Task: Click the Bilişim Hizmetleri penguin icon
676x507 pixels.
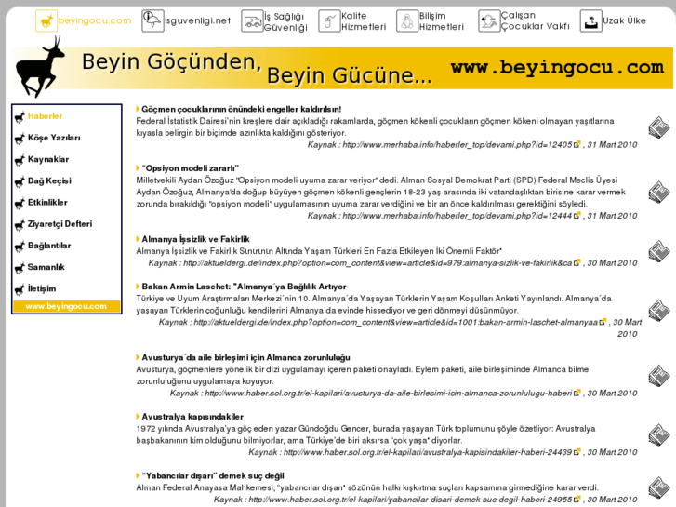Action: click(x=407, y=21)
